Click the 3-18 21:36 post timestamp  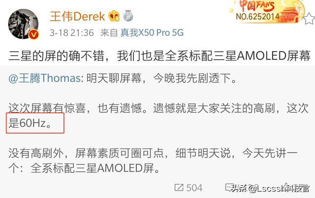[x=72, y=33]
